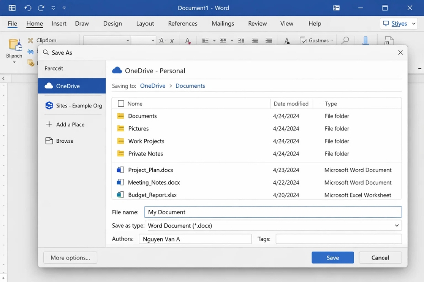Undo the last action
Image resolution: width=424 pixels, height=282 pixels.
point(27,7)
